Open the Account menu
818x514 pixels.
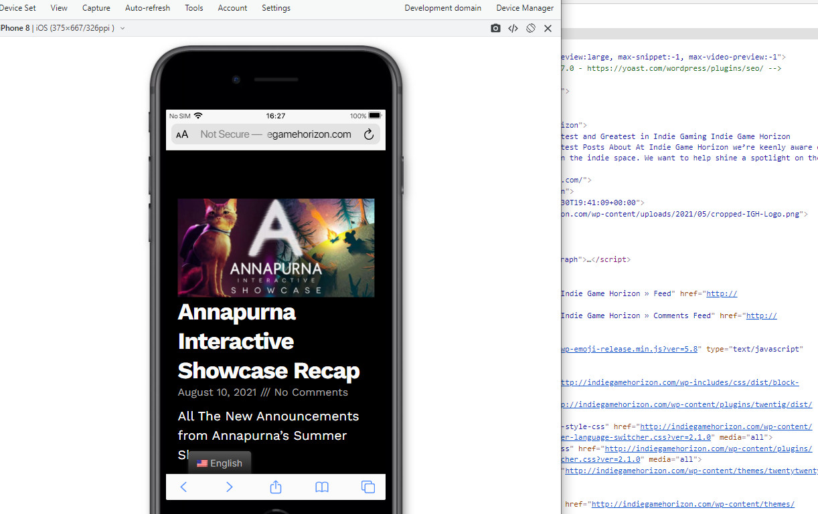click(x=232, y=8)
